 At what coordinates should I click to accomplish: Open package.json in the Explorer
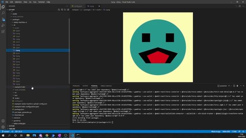click(x=19, y=110)
